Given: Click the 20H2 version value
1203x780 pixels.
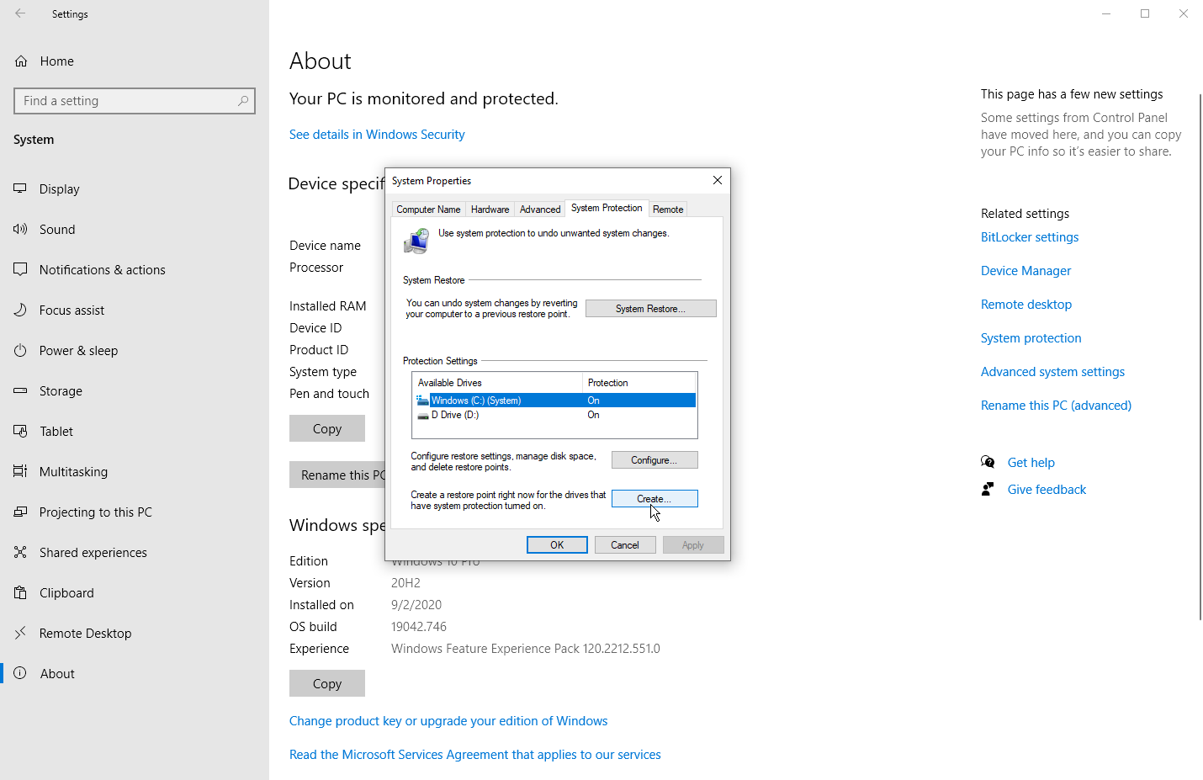Looking at the screenshot, I should pyautogui.click(x=405, y=583).
